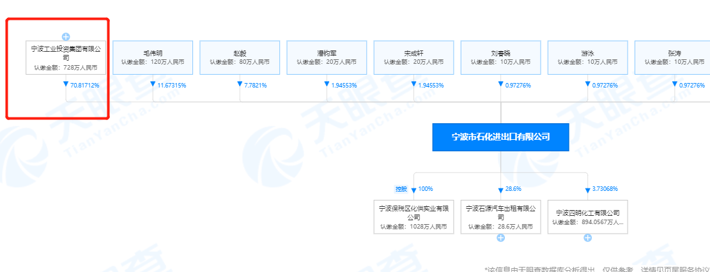
Task: Select central company 宁波市石化进出口有限公司
Action: tap(501, 137)
